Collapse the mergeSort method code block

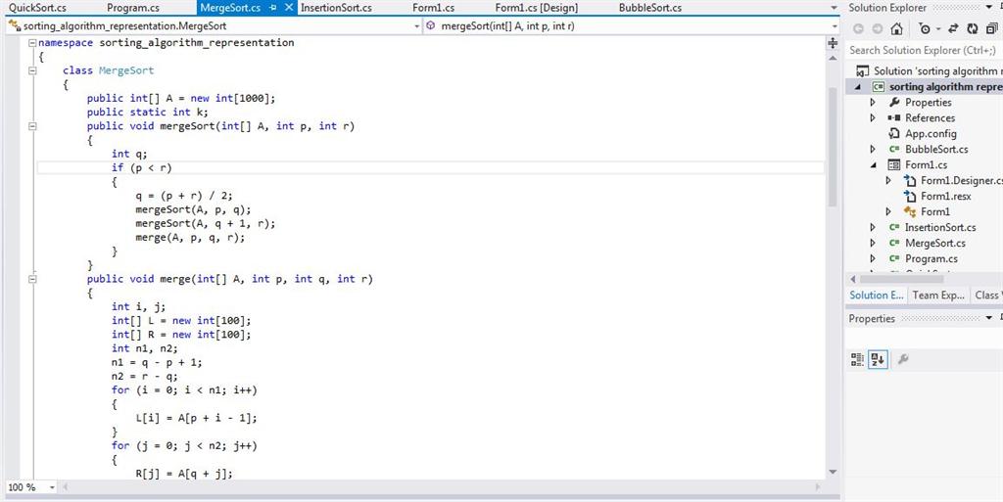tap(32, 126)
